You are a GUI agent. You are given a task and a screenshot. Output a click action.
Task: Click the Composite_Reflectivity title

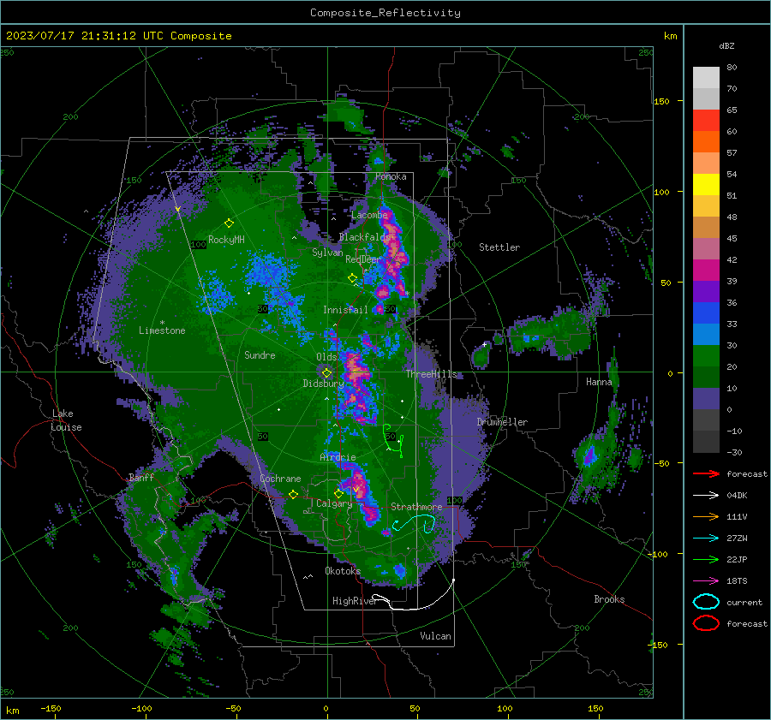385,13
